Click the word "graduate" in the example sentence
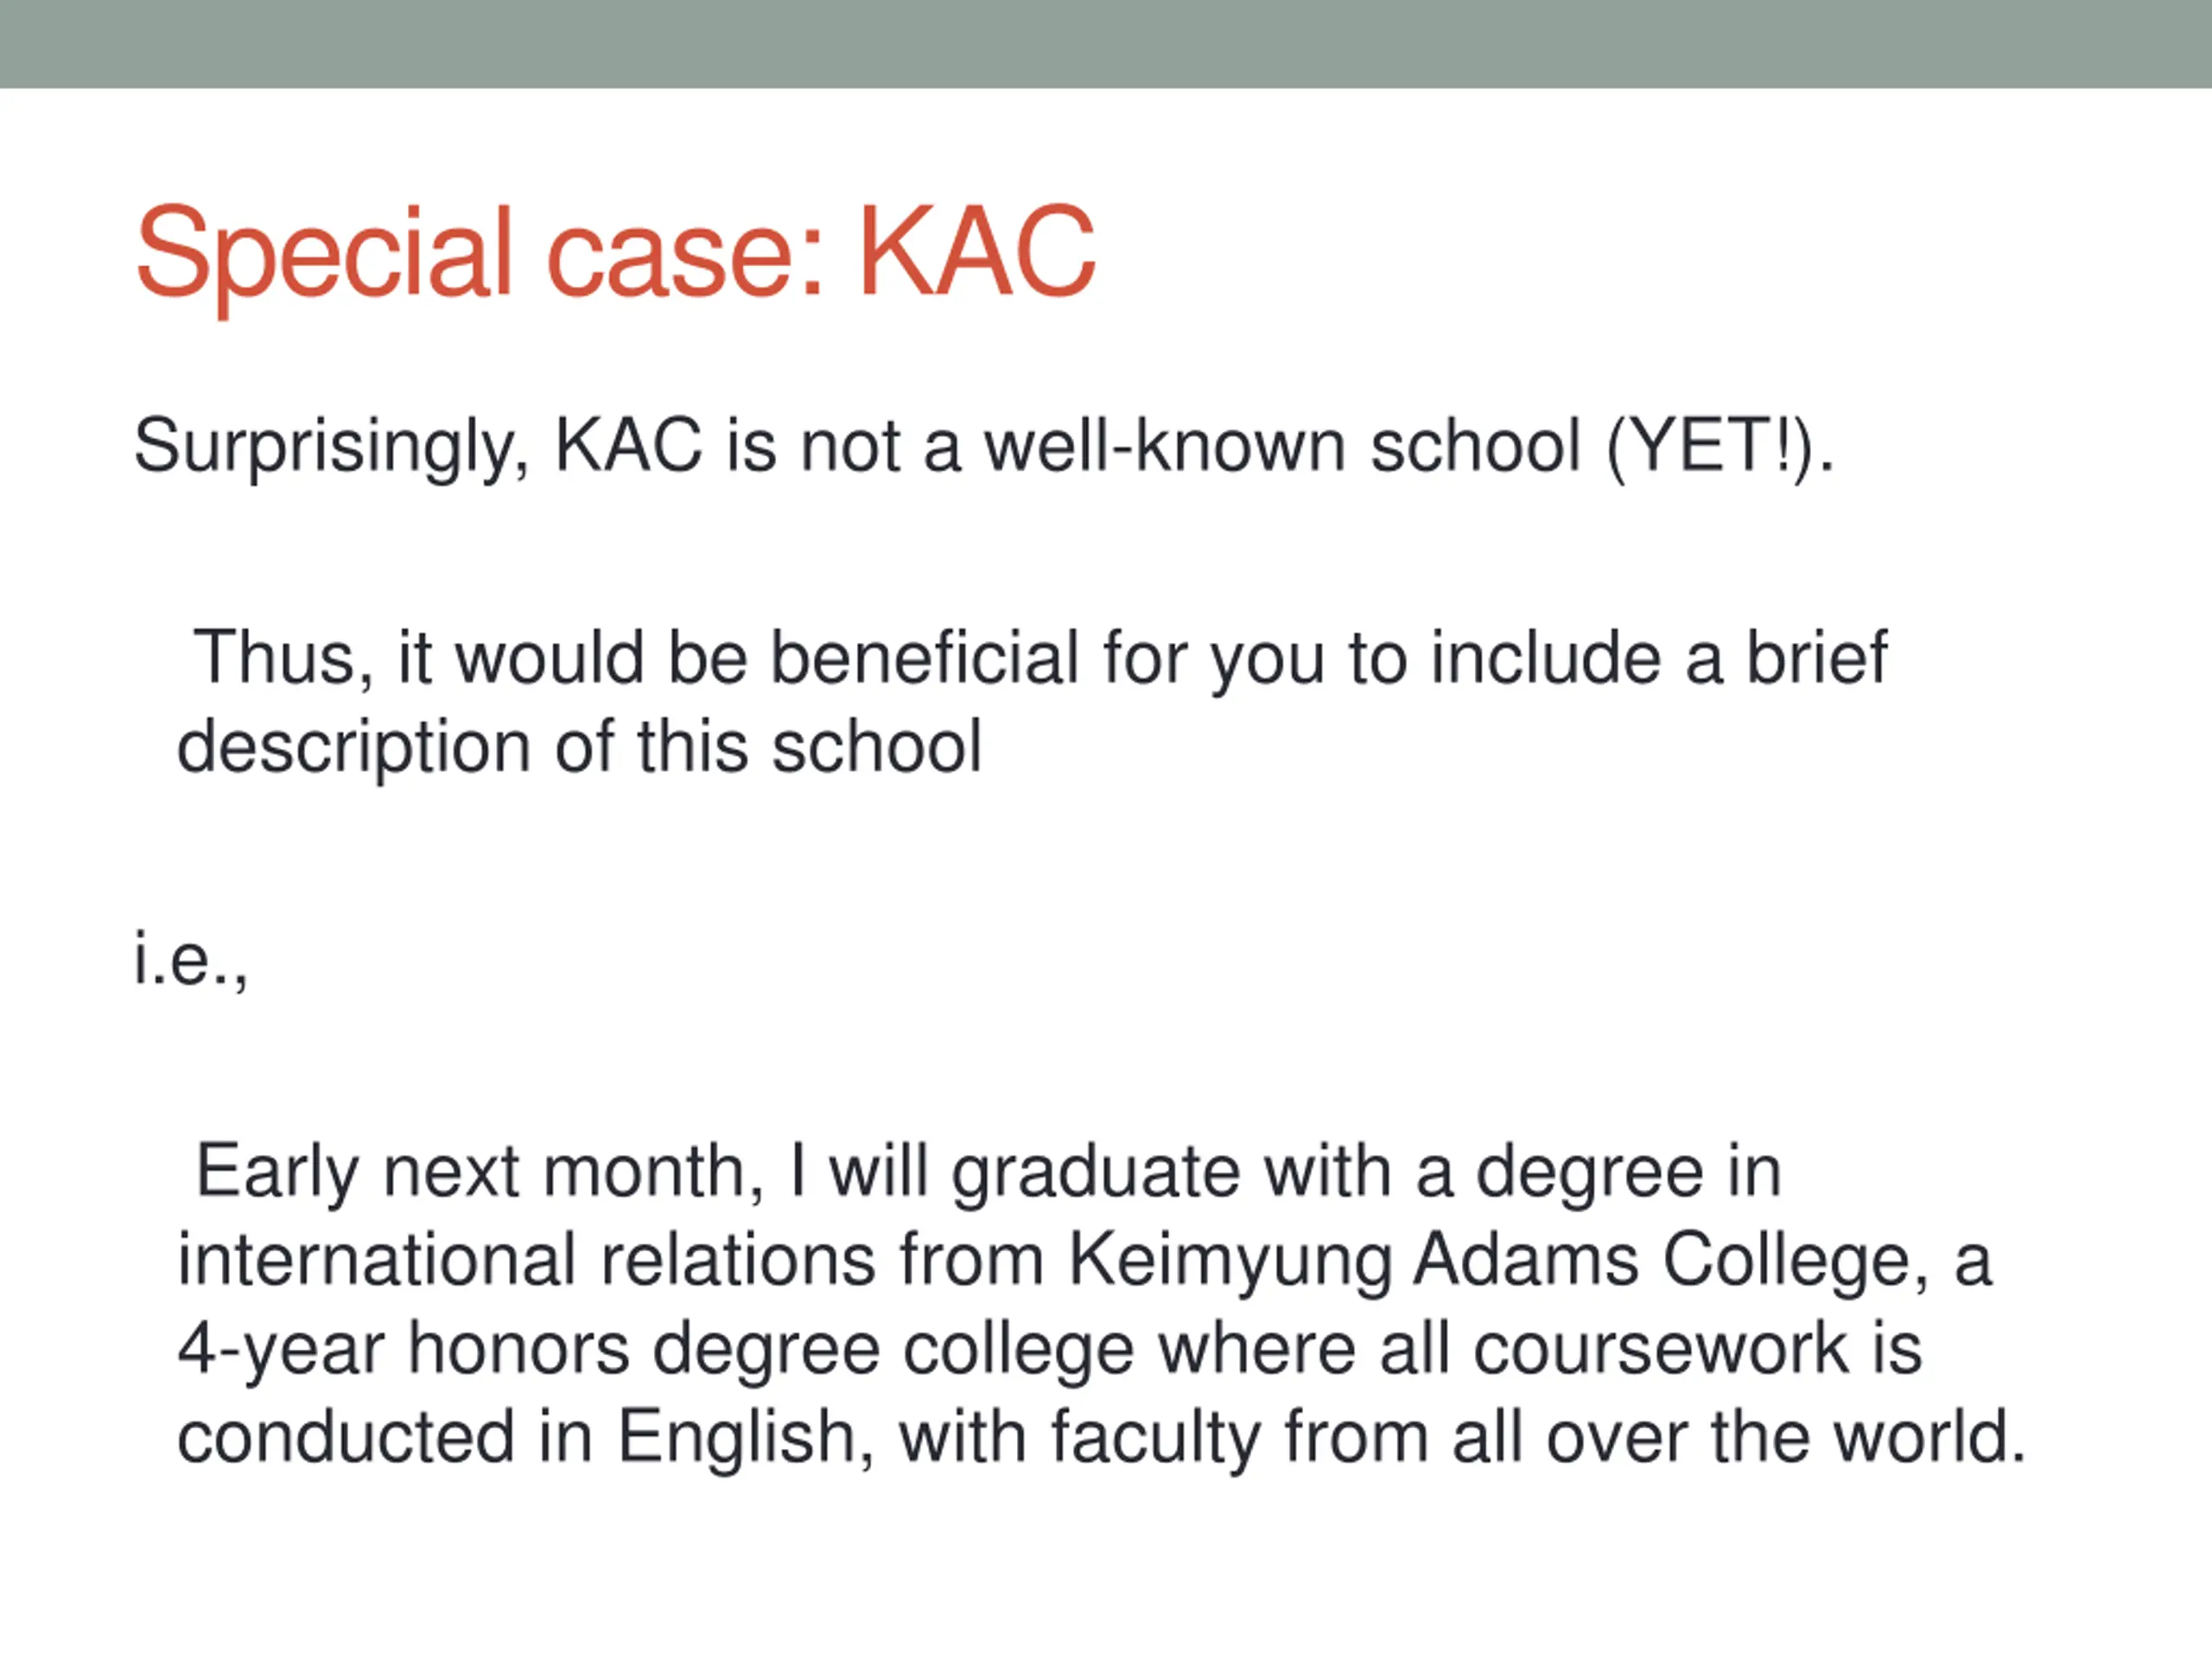 coord(1095,1172)
